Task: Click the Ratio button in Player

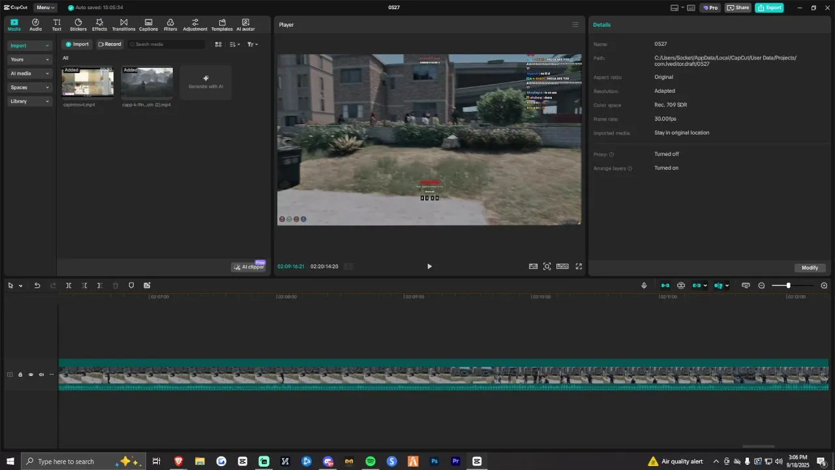Action: (x=562, y=266)
